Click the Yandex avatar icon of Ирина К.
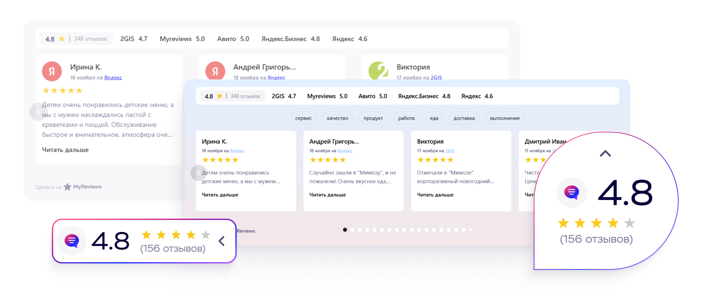The image size is (702, 295). click(x=52, y=71)
